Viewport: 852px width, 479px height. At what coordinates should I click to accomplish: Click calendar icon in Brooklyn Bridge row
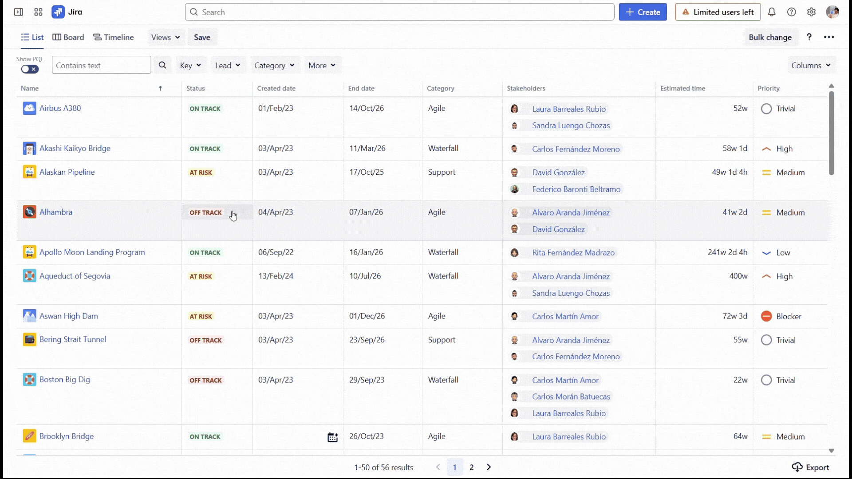pos(332,437)
